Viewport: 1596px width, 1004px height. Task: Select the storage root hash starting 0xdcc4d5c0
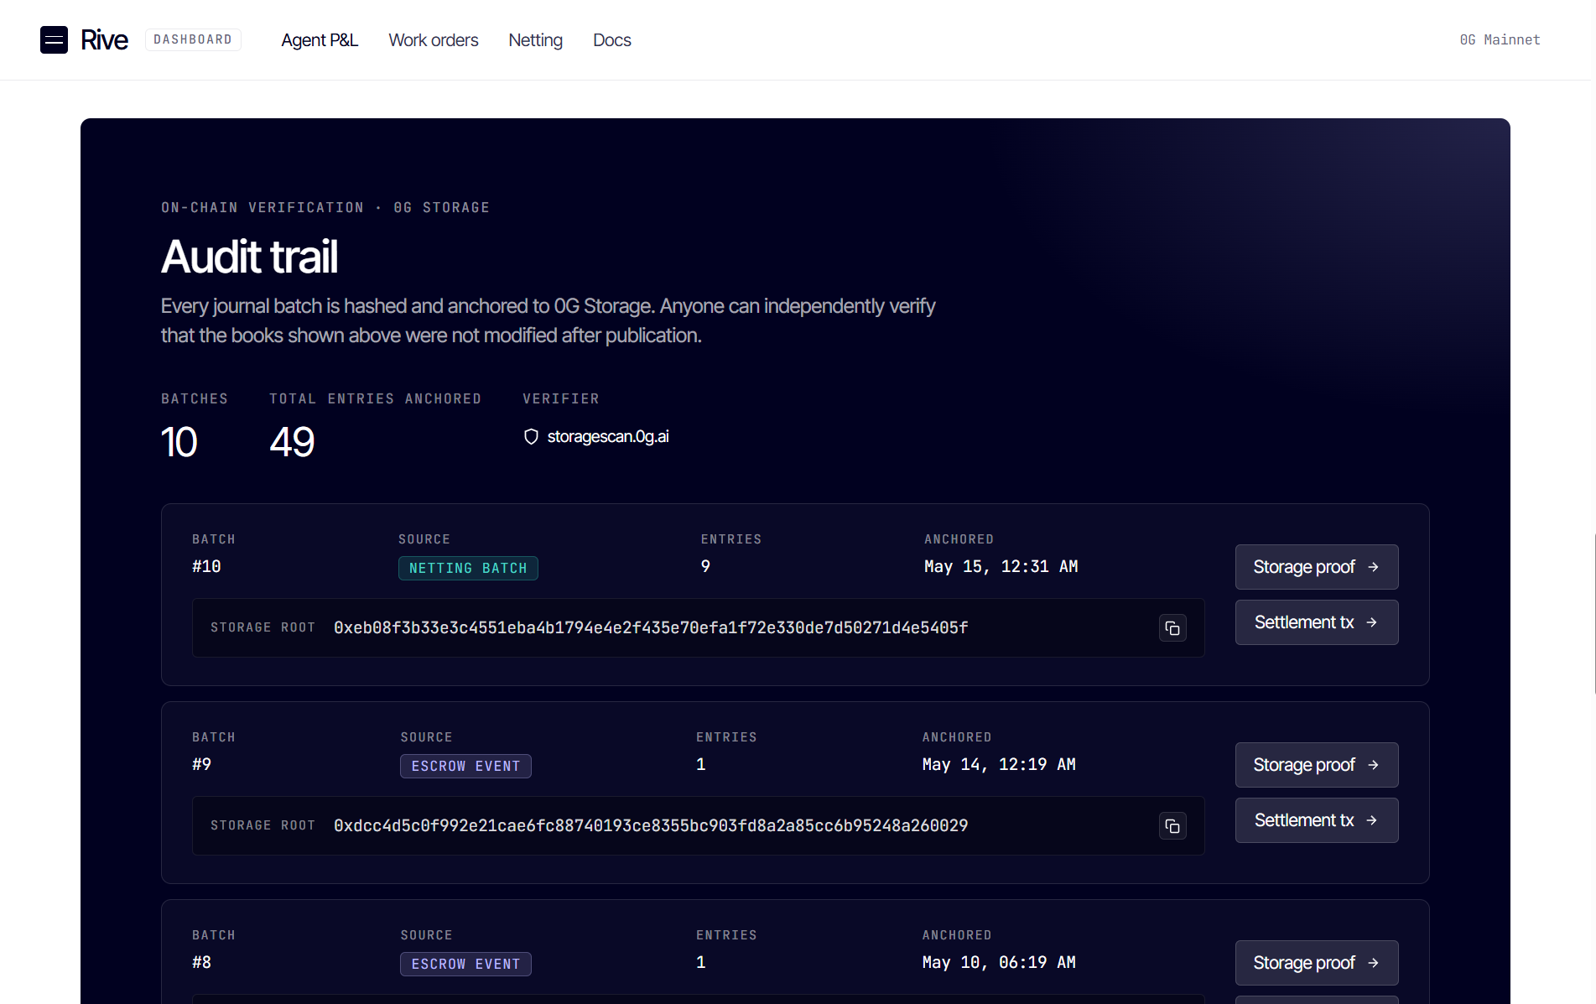coord(651,825)
